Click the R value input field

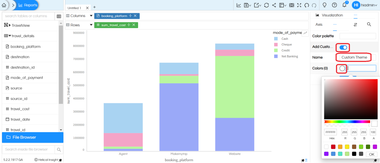(344, 132)
